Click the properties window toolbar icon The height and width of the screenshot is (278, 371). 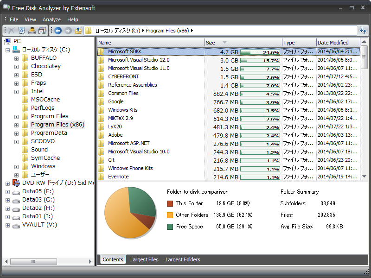pos(42,31)
